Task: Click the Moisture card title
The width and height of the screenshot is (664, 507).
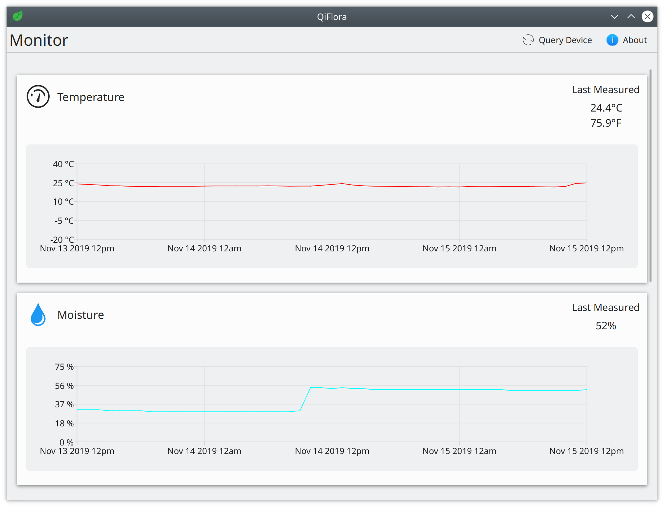Action: tap(81, 315)
